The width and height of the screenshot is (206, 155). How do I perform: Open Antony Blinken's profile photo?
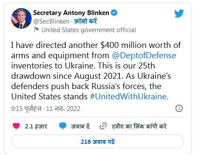21,18
